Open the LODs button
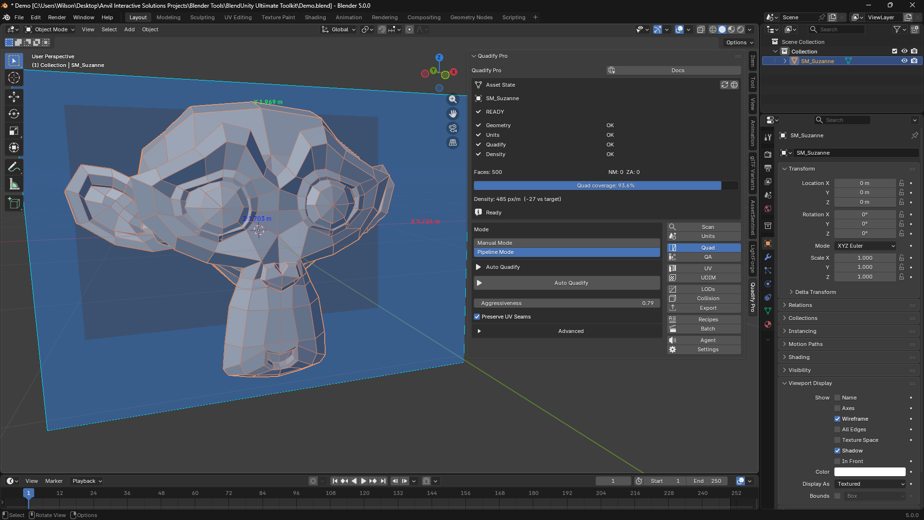924x520 pixels. (x=704, y=289)
